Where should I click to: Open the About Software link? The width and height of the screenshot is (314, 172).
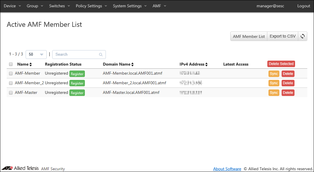pyautogui.click(x=227, y=169)
